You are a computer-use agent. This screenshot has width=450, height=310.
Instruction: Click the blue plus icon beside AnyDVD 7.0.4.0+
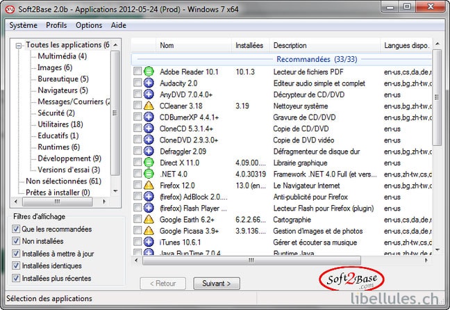click(x=149, y=95)
